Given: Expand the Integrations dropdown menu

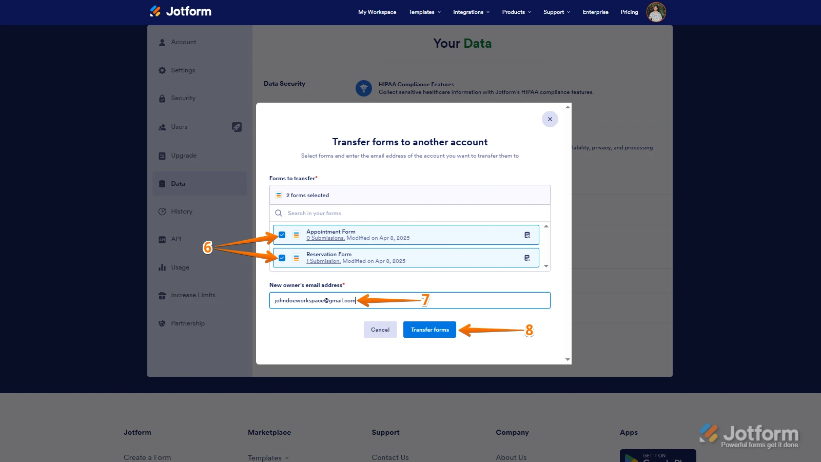Looking at the screenshot, I should (x=471, y=12).
